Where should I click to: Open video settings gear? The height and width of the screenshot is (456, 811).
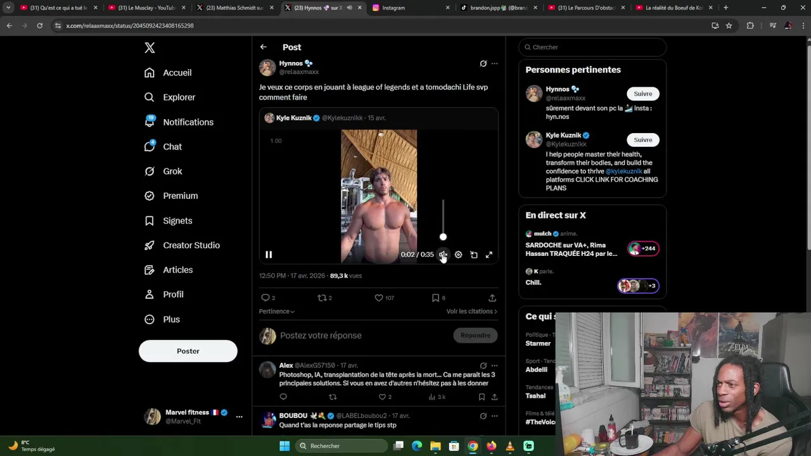458,255
